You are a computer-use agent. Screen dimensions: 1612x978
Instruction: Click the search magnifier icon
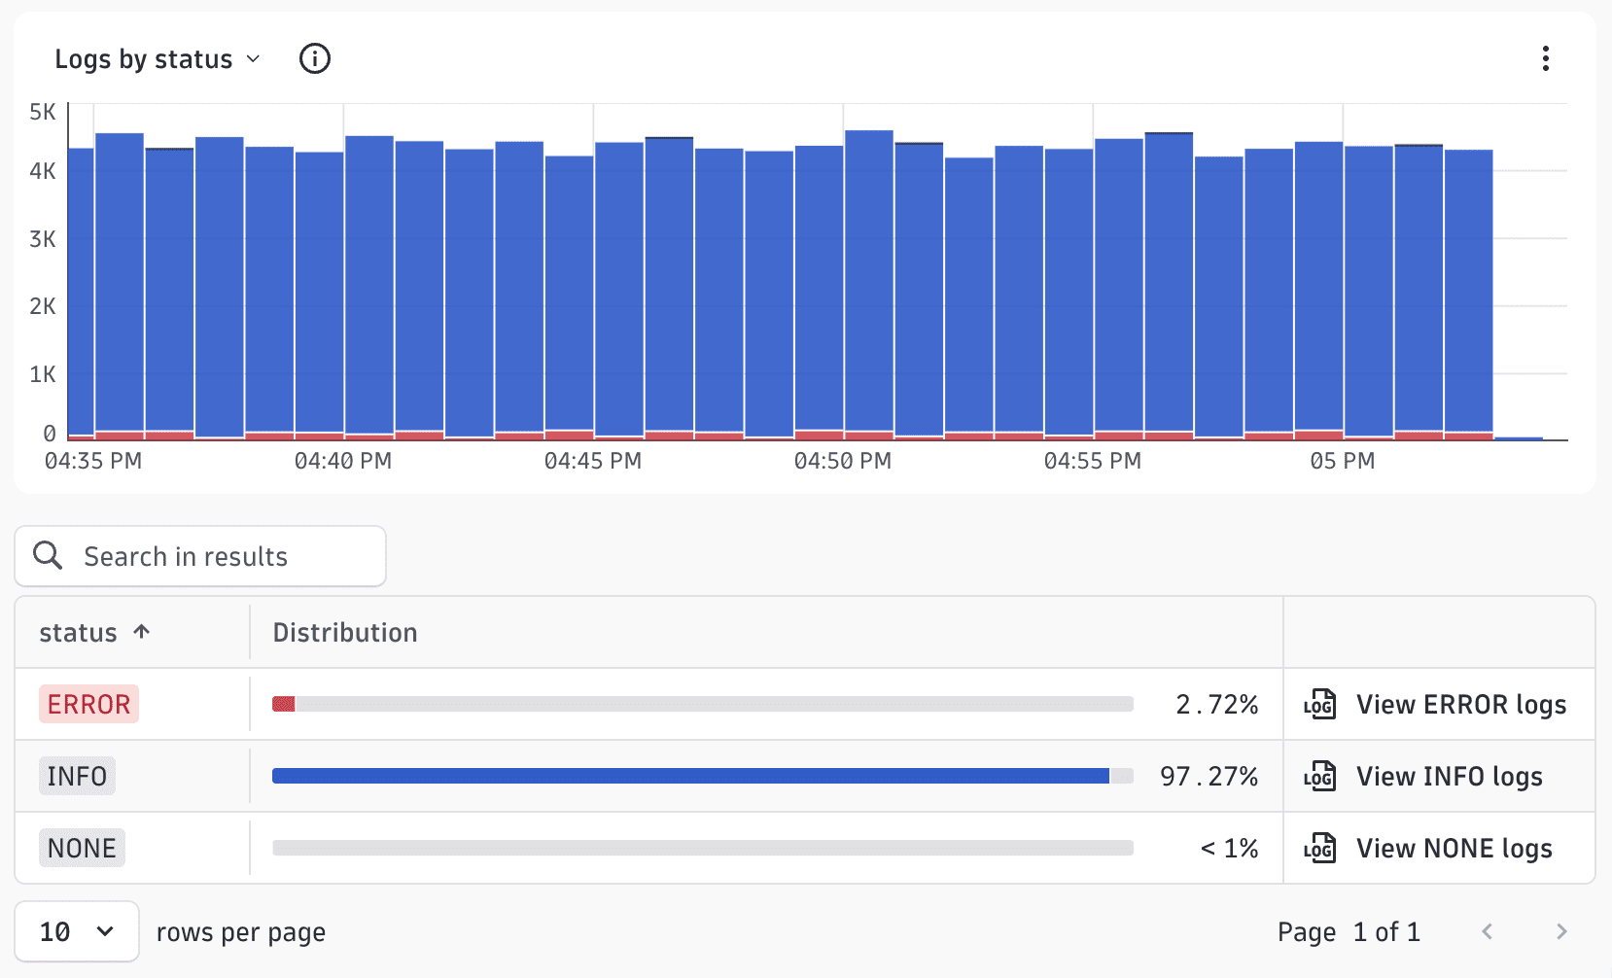[x=48, y=555]
